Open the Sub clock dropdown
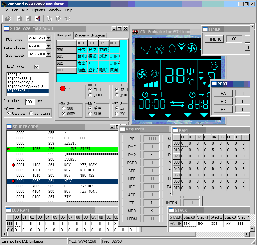257x245 pixels. (x=49, y=54)
